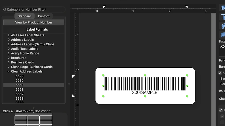
Task: Click the magnifier icon in the filter field
Action: pyautogui.click(x=5, y=10)
